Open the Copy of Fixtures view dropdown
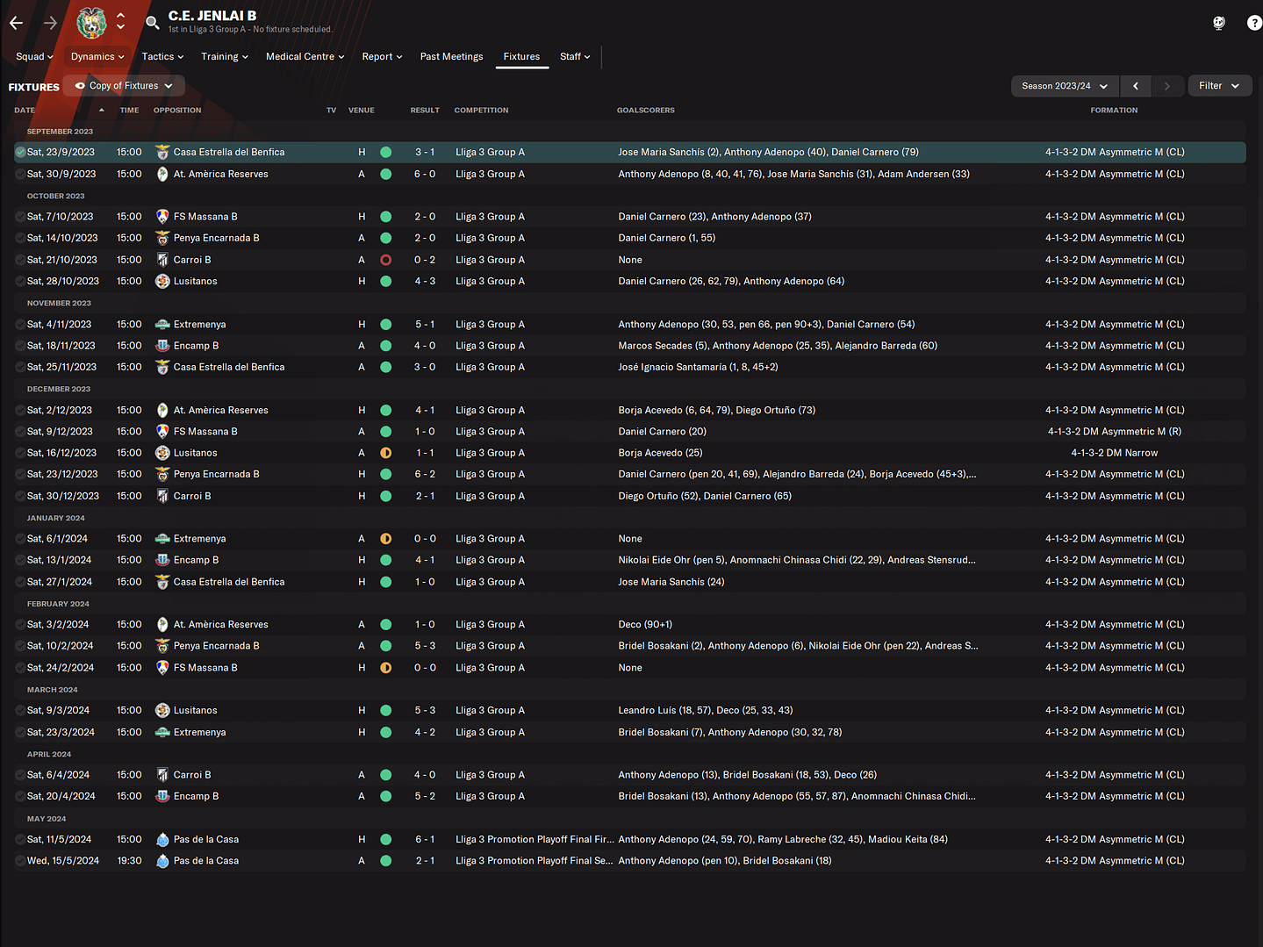 point(124,86)
